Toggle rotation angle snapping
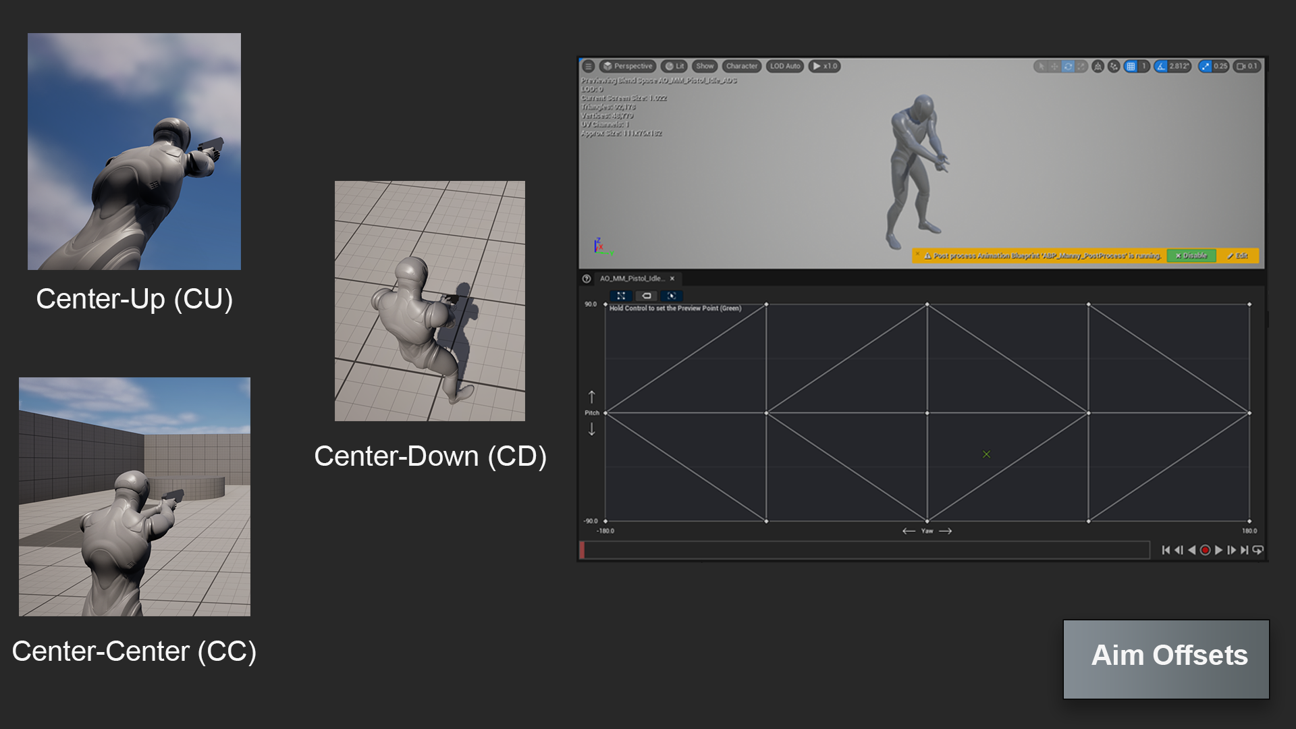 click(1161, 66)
